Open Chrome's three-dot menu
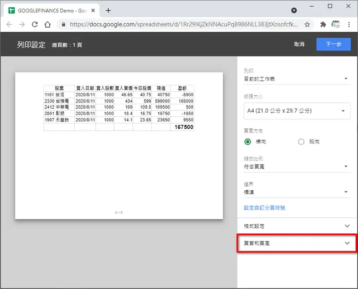Screen dimensions: 358x289 (349, 25)
